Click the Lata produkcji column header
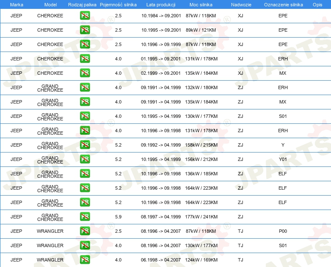 tap(161, 5)
